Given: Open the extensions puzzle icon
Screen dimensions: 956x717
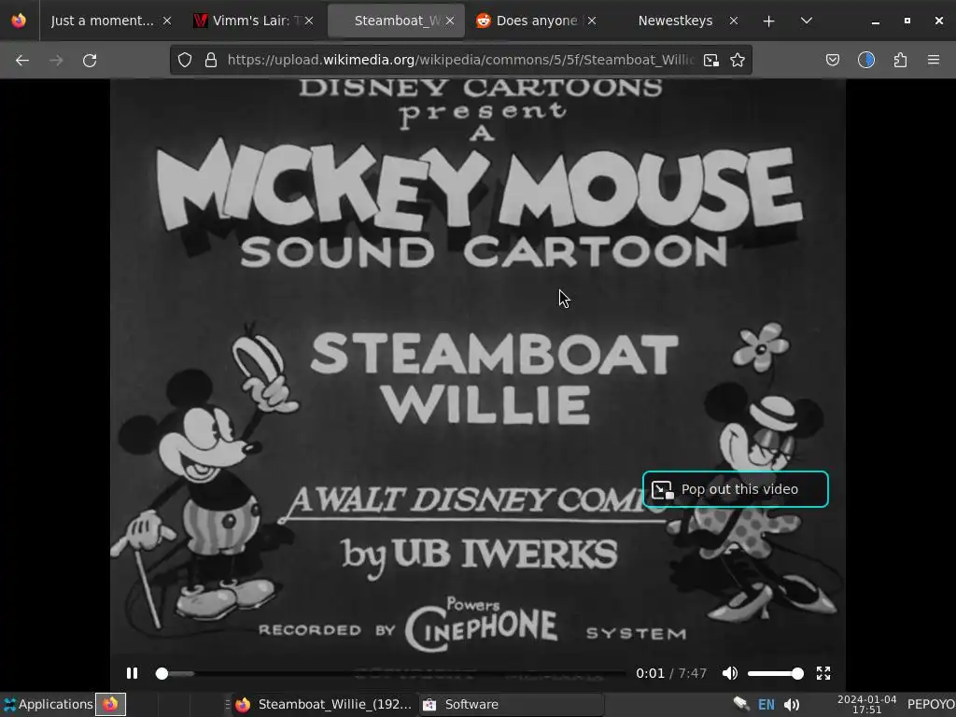Looking at the screenshot, I should coord(900,60).
